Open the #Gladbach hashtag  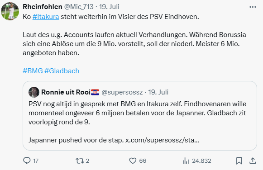point(62,71)
